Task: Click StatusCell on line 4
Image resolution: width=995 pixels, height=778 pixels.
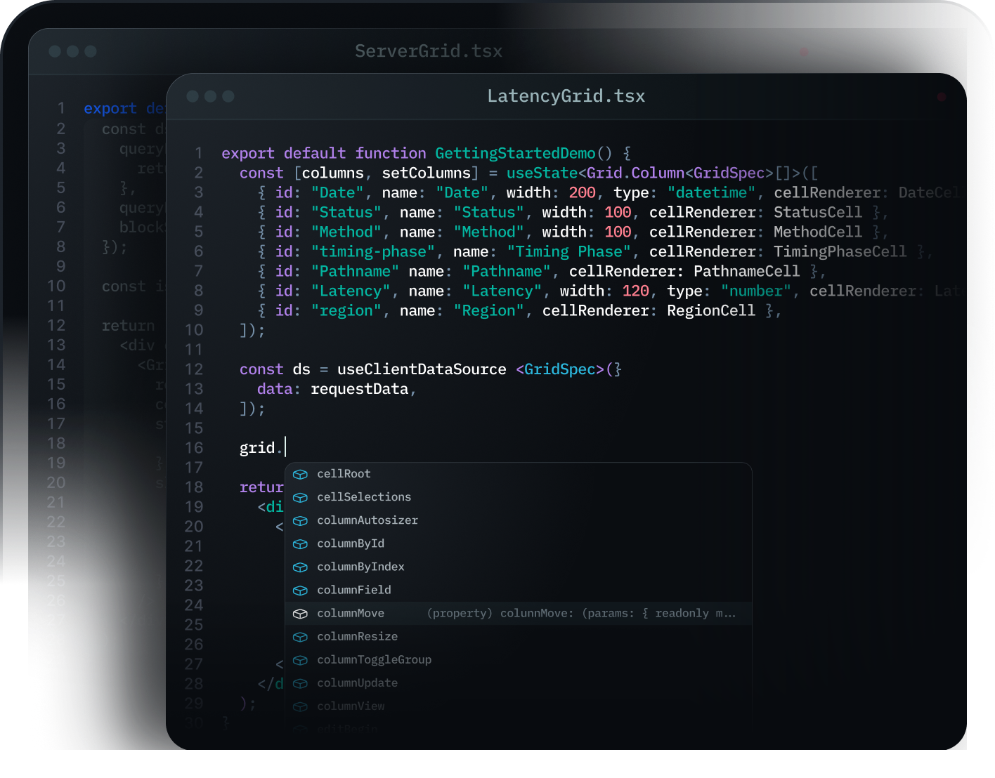Action: click(818, 212)
